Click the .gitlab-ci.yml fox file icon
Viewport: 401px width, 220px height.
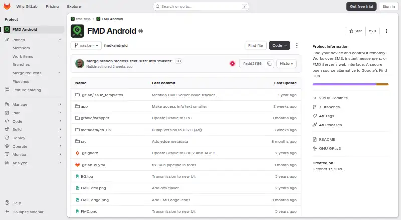click(x=77, y=165)
